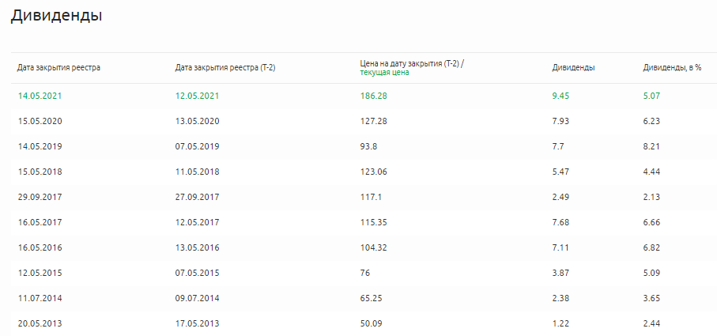Click the green yield value 5.07
The image size is (717, 336).
tap(651, 96)
